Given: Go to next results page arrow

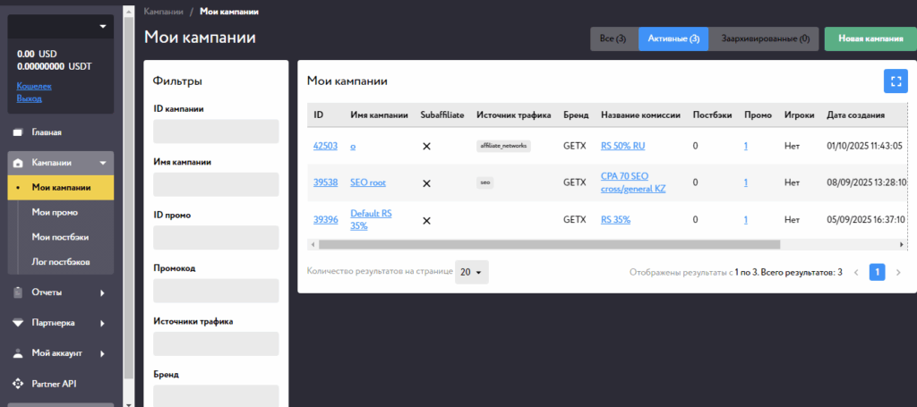Looking at the screenshot, I should (x=898, y=272).
